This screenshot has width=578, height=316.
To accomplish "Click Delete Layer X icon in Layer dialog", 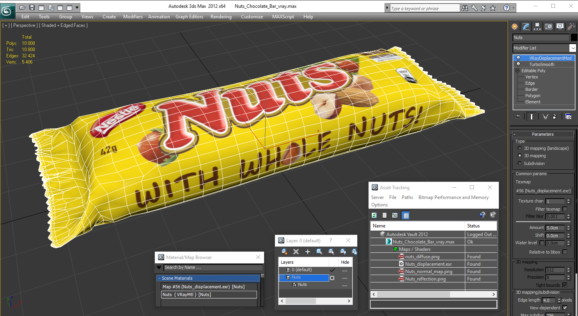I will 296,252.
